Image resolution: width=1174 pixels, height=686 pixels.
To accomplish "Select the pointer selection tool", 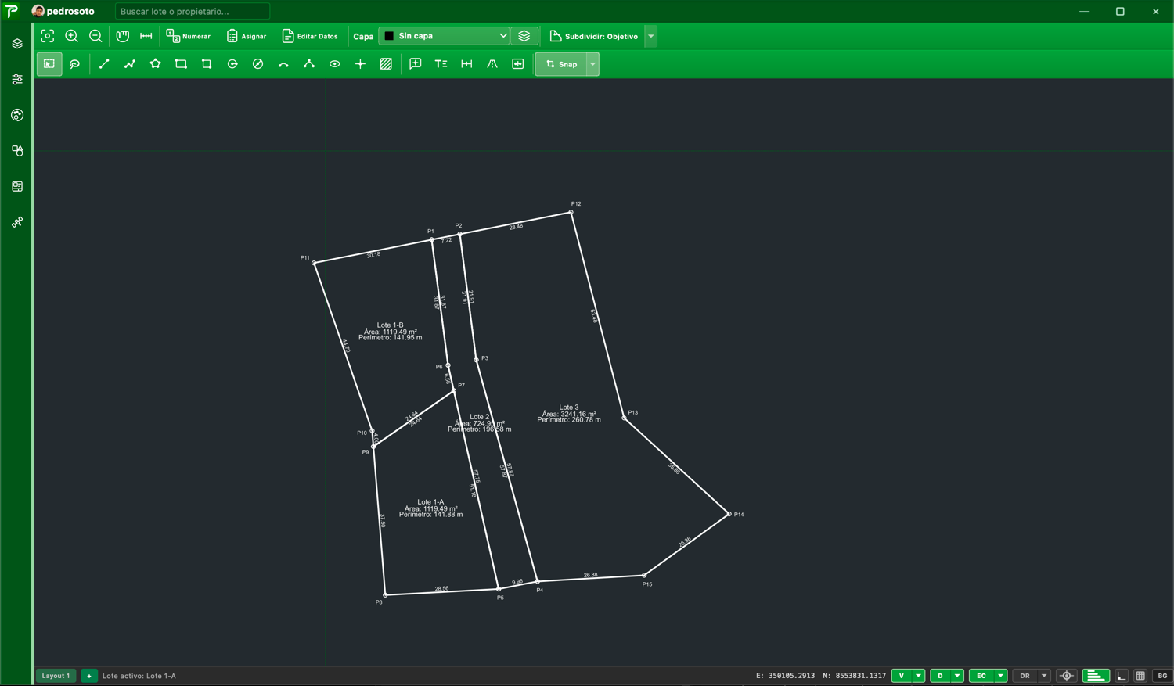I will (49, 64).
